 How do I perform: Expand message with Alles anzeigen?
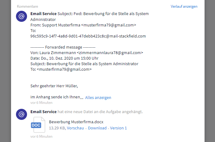point(98,97)
